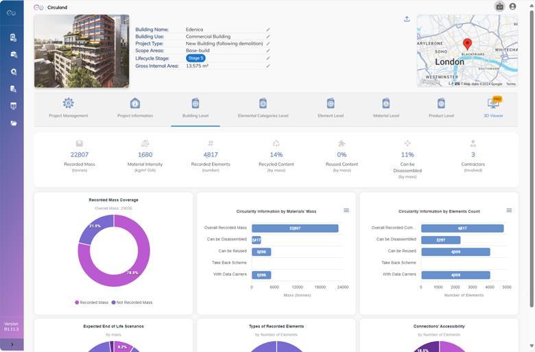Expand the left sidebar with bottom chevron
535x352 pixels.
12,344
